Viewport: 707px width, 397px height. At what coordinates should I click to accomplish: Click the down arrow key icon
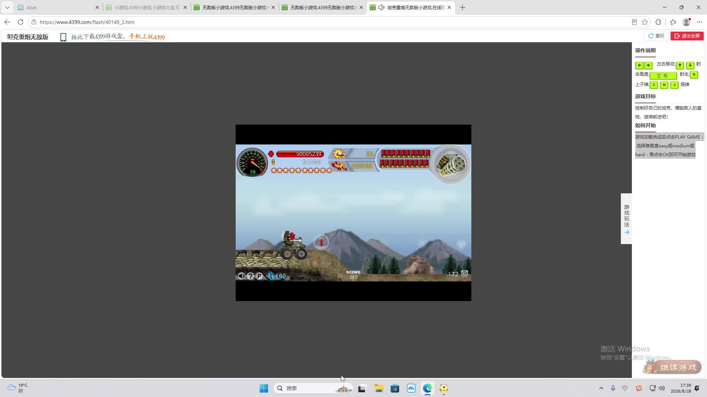click(x=690, y=65)
